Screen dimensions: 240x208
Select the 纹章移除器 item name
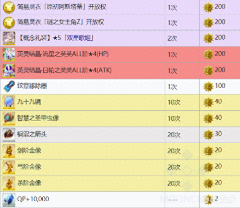click(32, 86)
